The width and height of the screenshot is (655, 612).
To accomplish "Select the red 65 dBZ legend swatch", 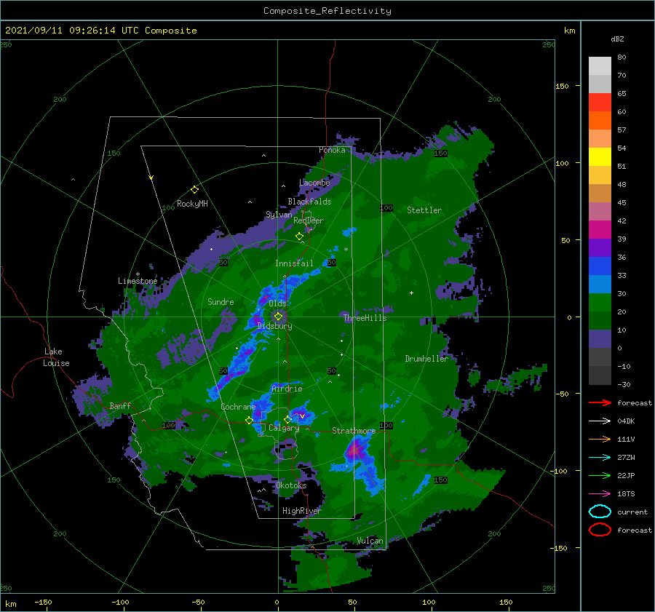I will pos(600,102).
